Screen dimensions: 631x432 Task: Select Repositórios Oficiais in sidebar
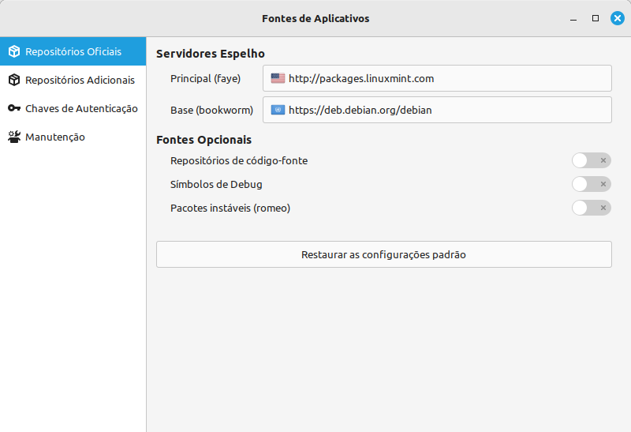click(x=73, y=51)
